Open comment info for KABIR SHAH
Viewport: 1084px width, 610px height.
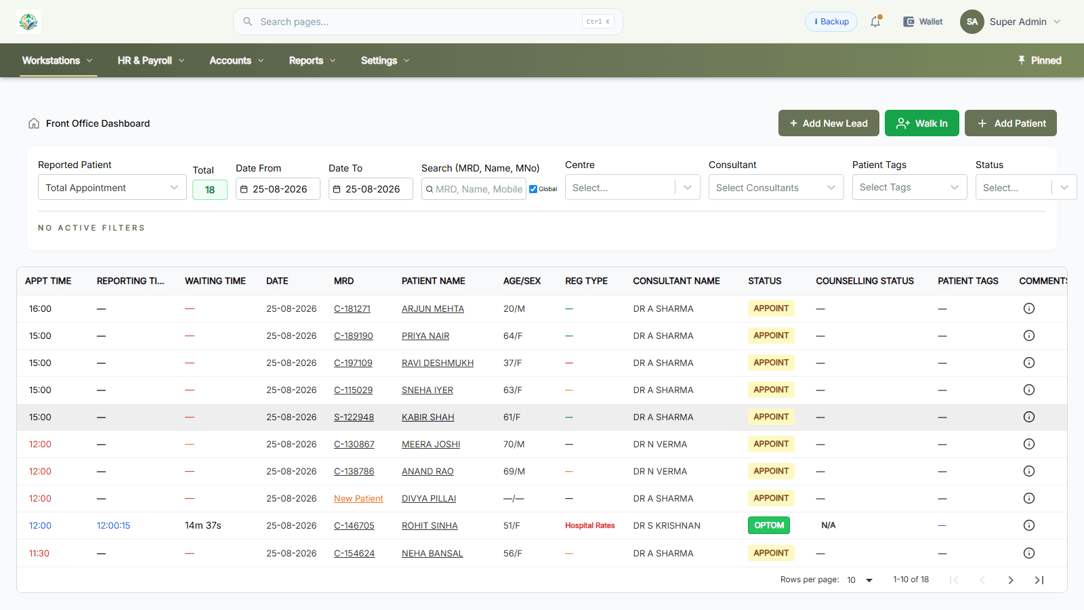coord(1029,417)
